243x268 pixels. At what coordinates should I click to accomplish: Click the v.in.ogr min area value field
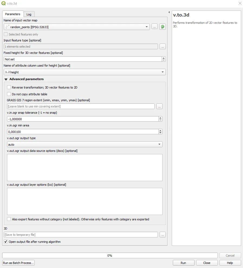point(83,132)
